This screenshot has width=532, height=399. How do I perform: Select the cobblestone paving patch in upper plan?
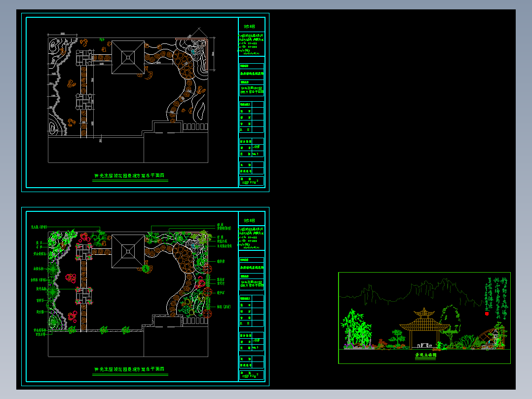coord(184,65)
